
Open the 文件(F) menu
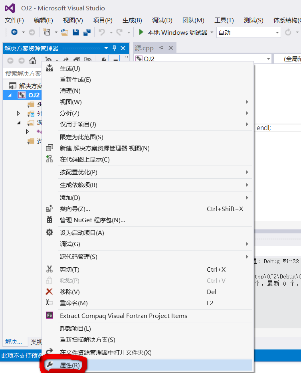click(14, 20)
